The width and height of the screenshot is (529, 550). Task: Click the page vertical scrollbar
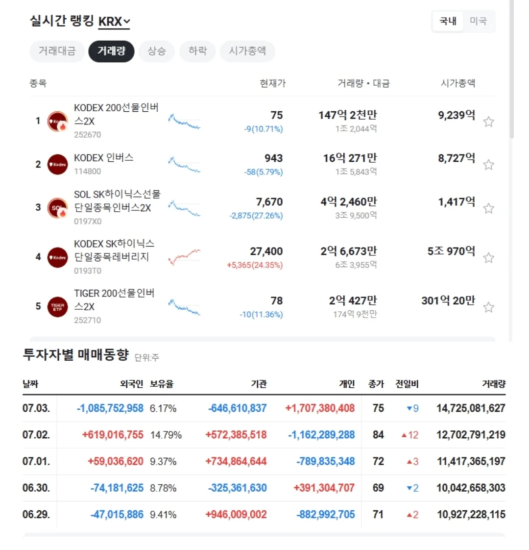point(511,70)
